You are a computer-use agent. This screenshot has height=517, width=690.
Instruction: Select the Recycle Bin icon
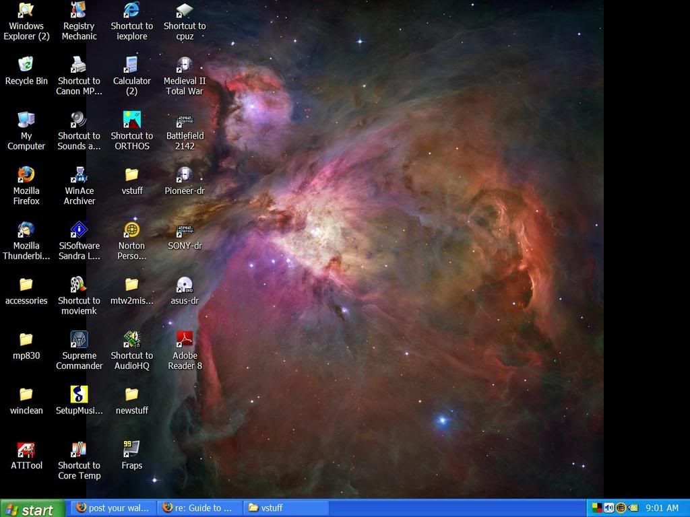pos(26,65)
